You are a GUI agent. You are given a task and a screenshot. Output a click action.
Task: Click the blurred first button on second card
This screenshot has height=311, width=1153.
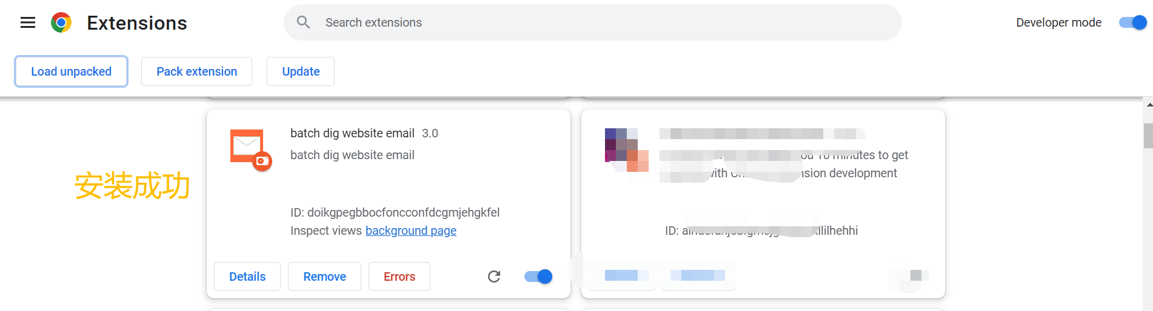tap(622, 276)
